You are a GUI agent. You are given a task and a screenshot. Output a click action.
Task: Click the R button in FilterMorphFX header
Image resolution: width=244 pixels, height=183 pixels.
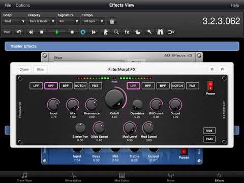click(x=212, y=69)
